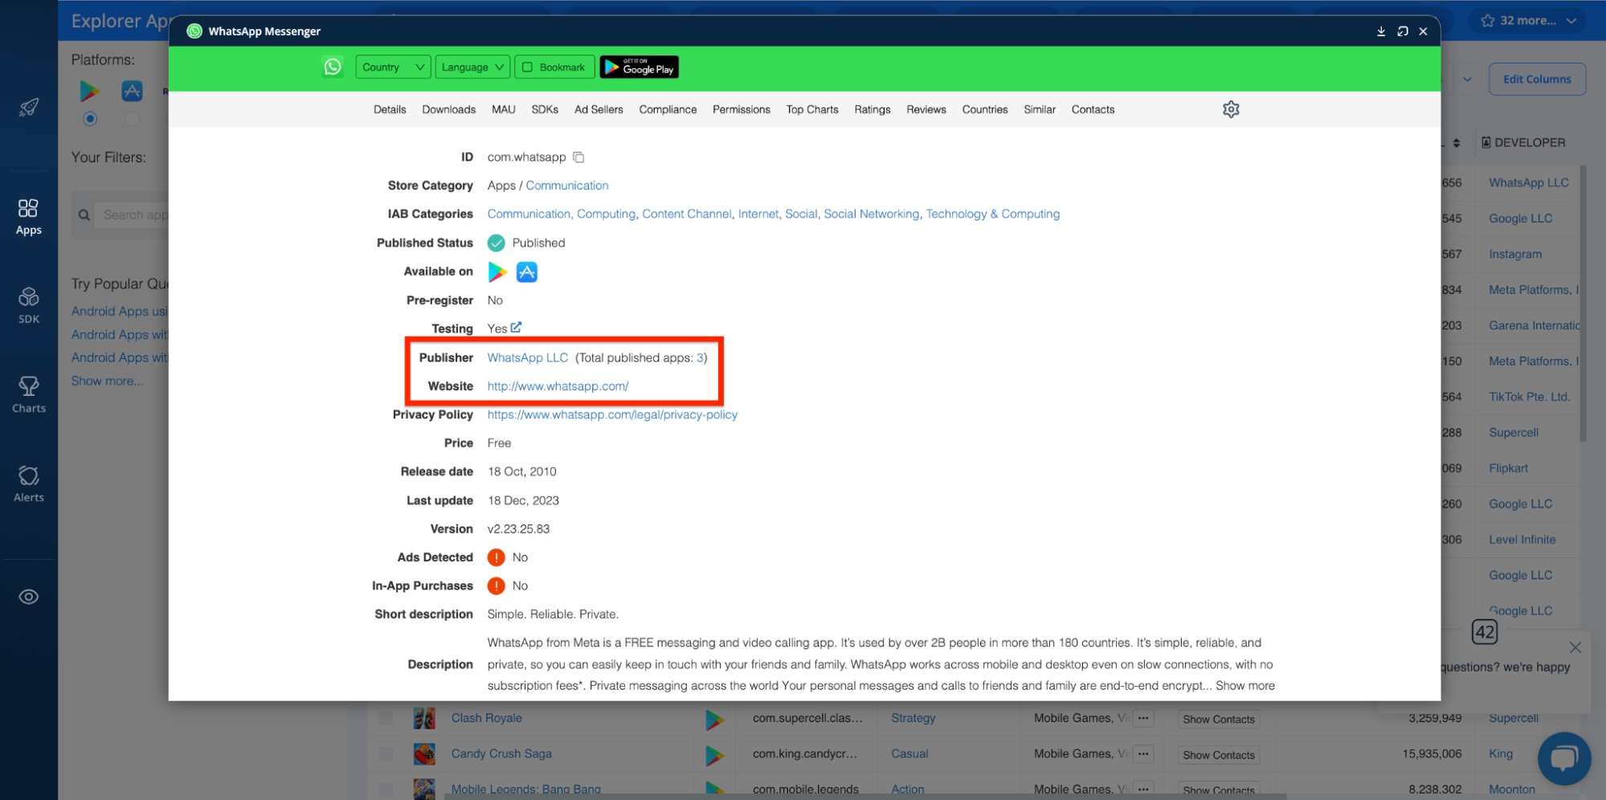Screen dimensions: 1606x800
Task: Expand the 32 more dropdown
Action: [1528, 21]
